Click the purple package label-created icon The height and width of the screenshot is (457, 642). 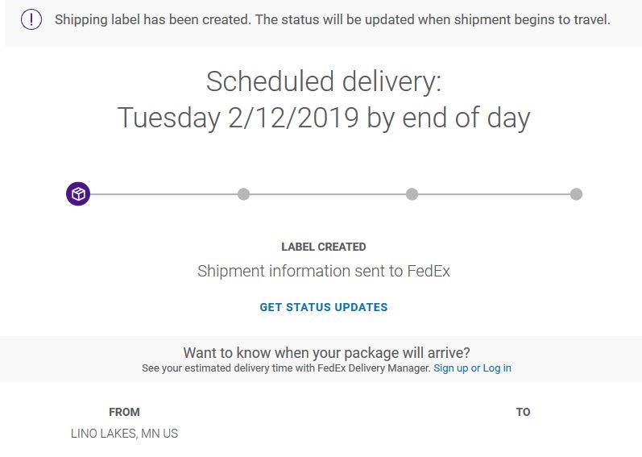tap(78, 194)
